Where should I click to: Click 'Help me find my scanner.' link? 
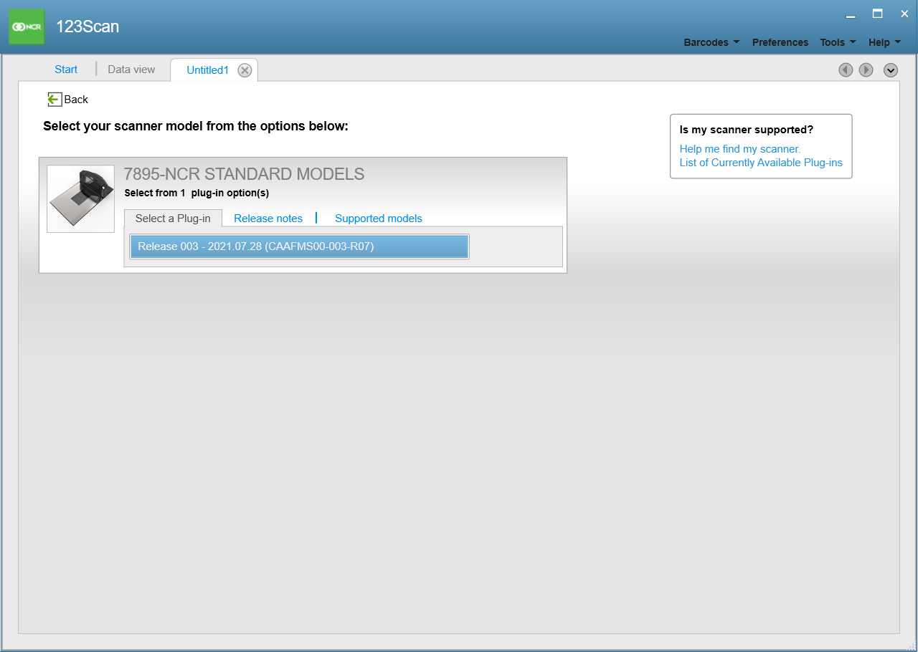(x=740, y=149)
